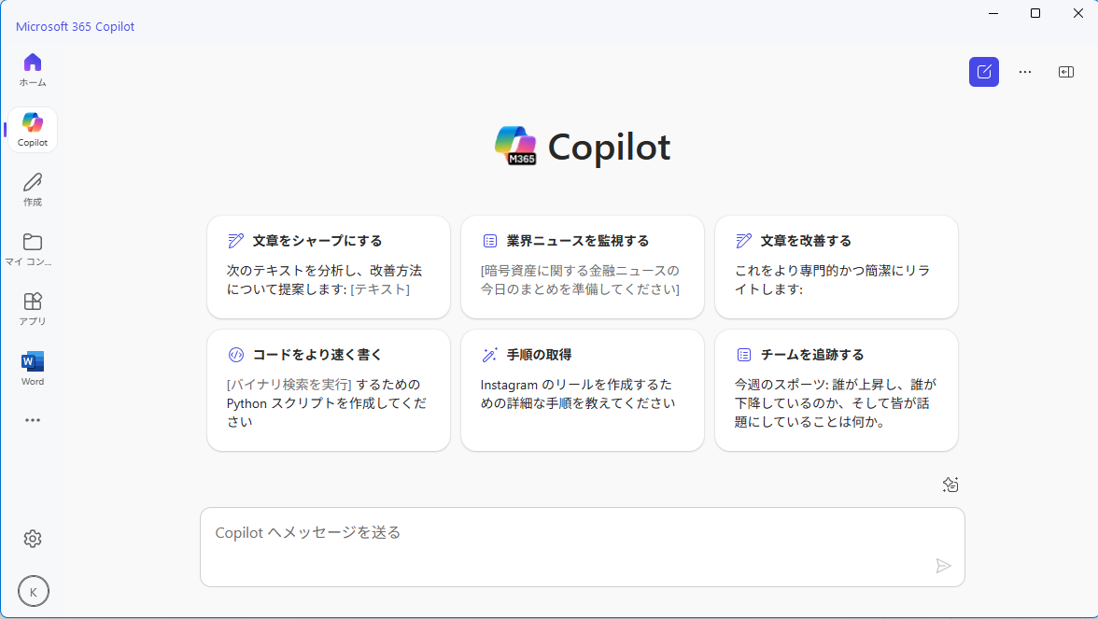Select the Copilot sidebar icon
The width and height of the screenshot is (1098, 619).
(32, 130)
